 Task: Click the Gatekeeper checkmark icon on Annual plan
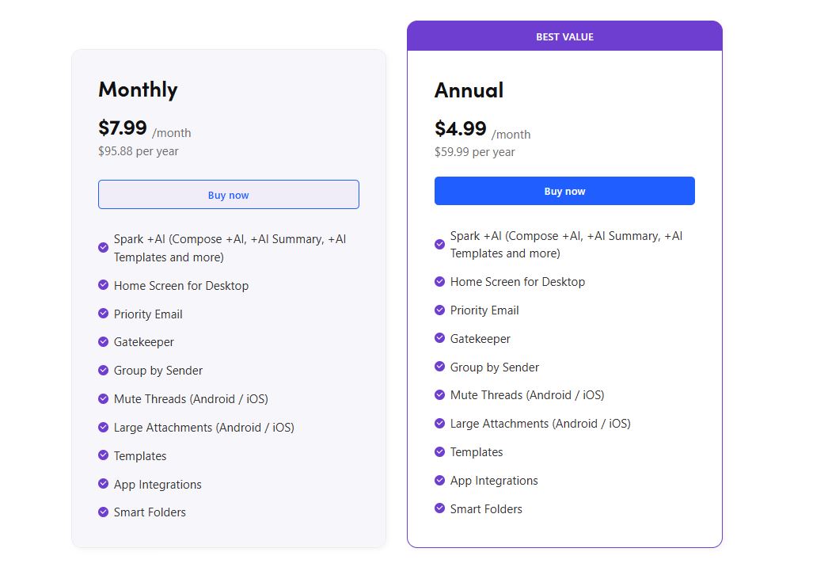439,338
